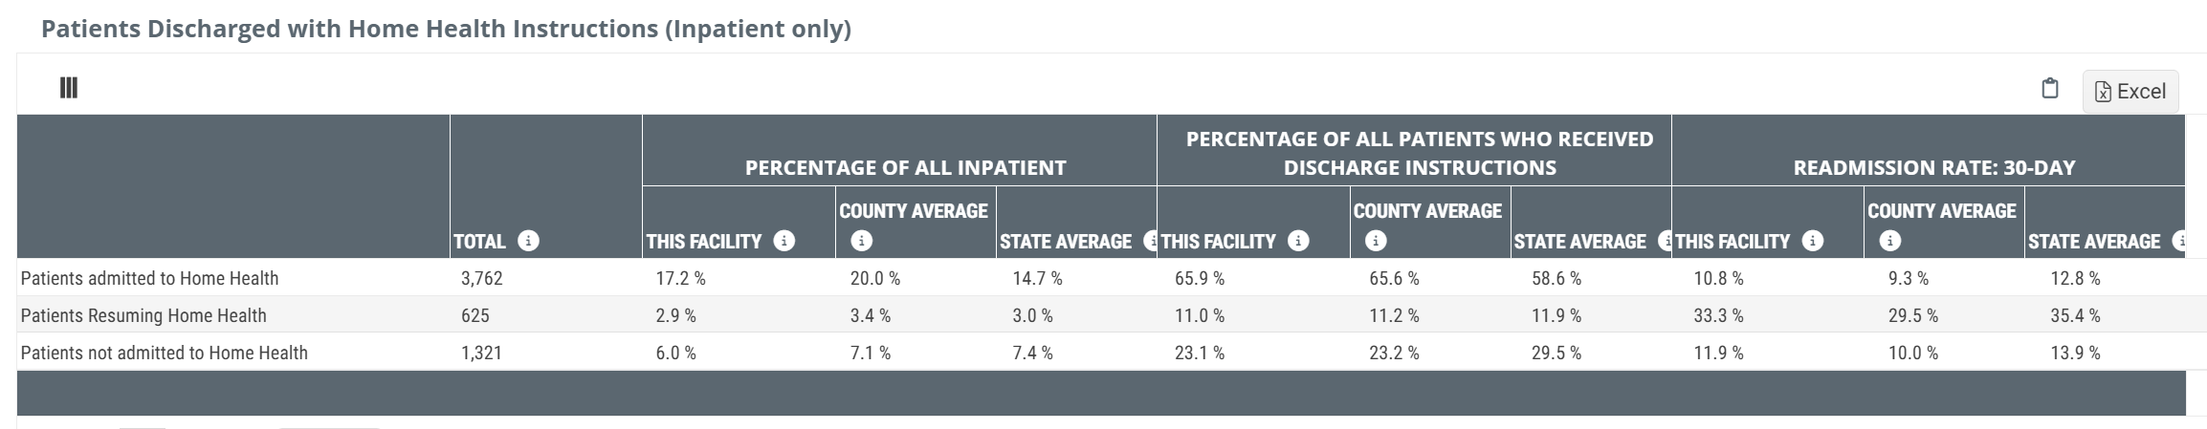Export the table with the Excel button
The image size is (2207, 429).
point(2130,91)
